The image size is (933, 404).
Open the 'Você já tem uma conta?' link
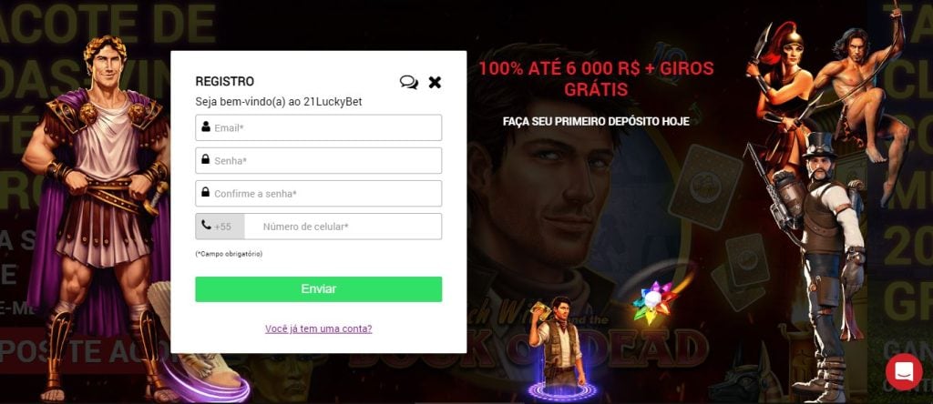[318, 328]
